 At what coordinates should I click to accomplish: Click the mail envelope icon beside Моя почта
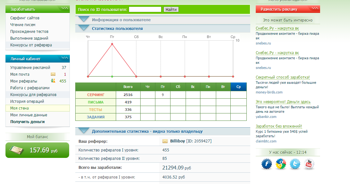(53, 74)
